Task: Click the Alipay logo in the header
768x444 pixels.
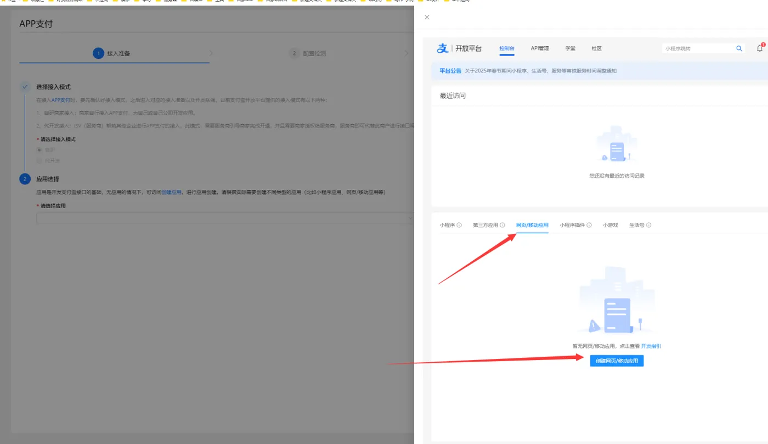Action: [443, 48]
